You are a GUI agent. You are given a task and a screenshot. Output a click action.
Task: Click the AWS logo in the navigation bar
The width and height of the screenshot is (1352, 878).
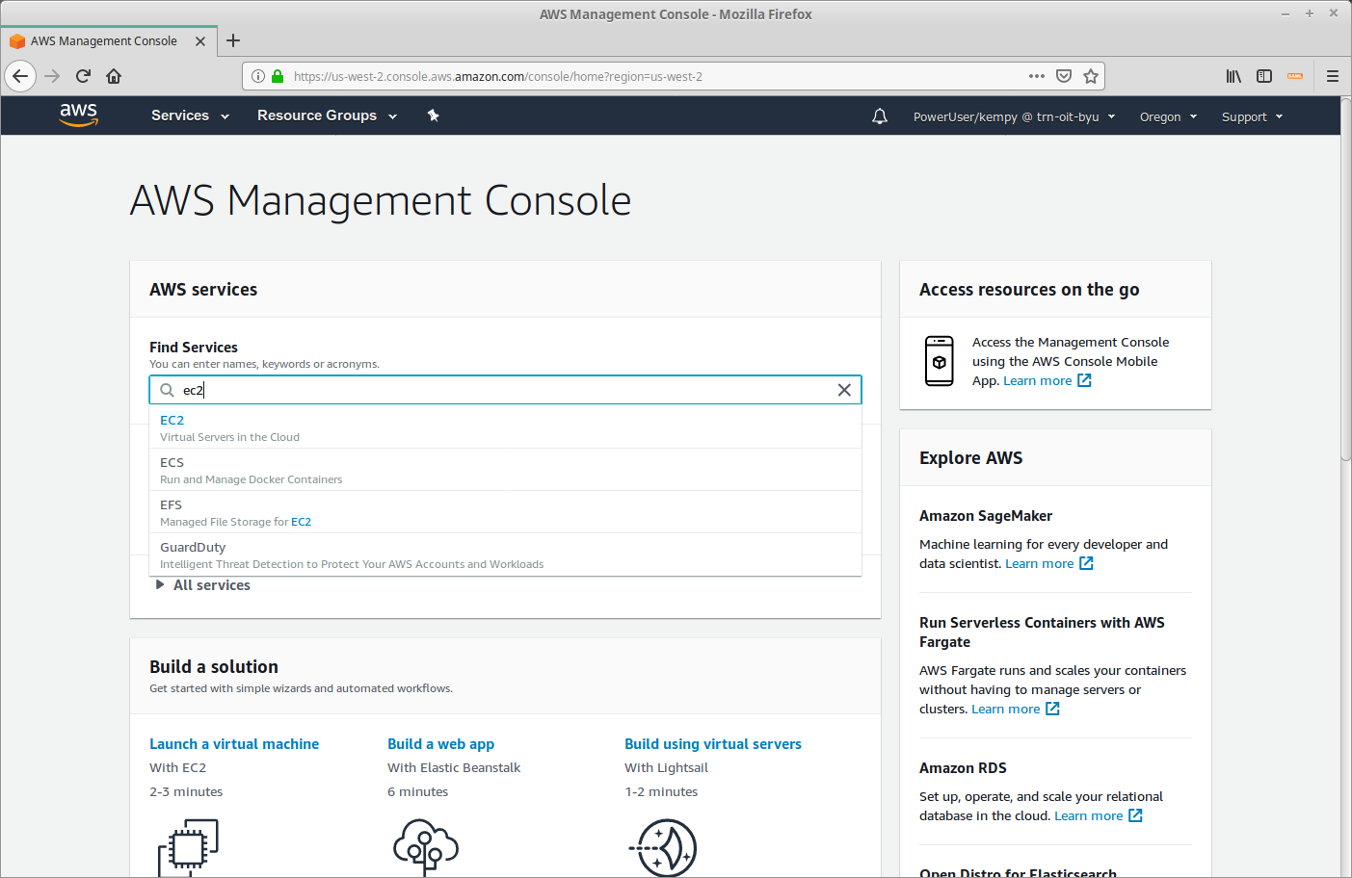[79, 116]
